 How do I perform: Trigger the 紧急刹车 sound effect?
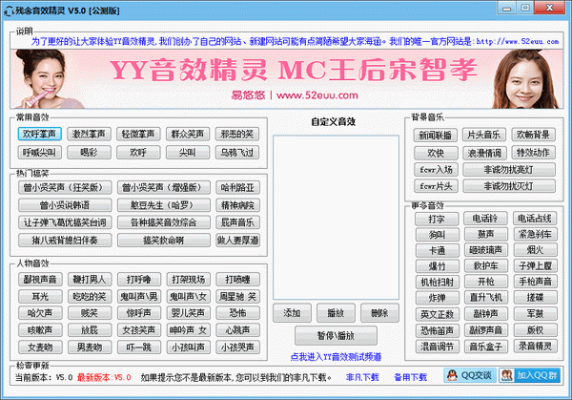tap(533, 234)
